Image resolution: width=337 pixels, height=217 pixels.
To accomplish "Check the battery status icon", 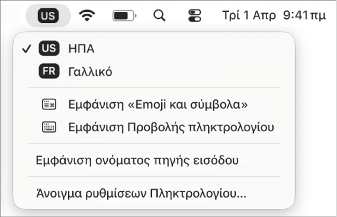I will pyautogui.click(x=124, y=15).
